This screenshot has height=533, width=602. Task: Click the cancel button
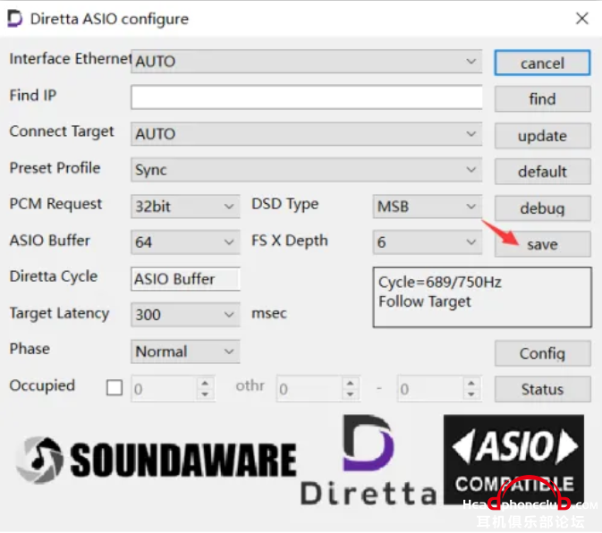click(542, 63)
